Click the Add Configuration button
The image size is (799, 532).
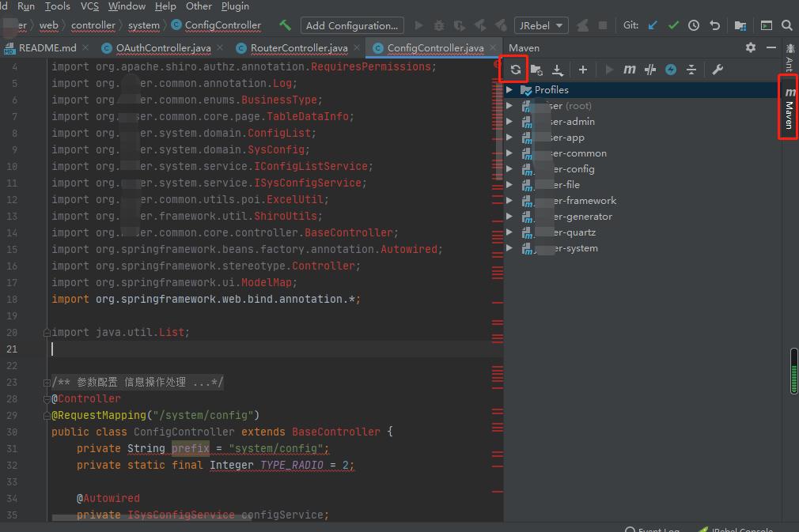click(351, 25)
